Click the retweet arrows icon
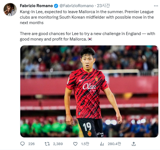This screenshot has width=160, height=150. click(x=47, y=144)
